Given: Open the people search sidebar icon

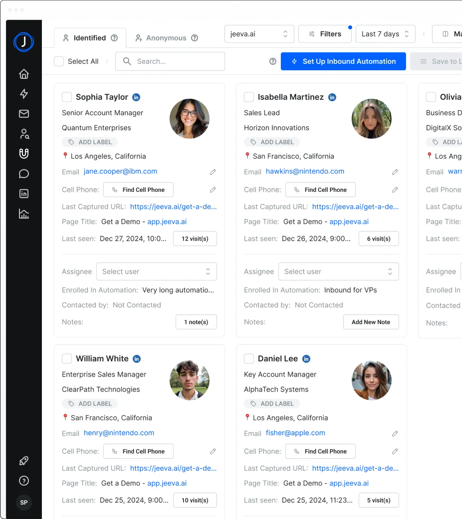Looking at the screenshot, I should tap(24, 134).
